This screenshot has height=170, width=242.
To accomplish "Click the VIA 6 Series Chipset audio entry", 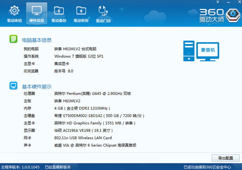I will [95, 145].
